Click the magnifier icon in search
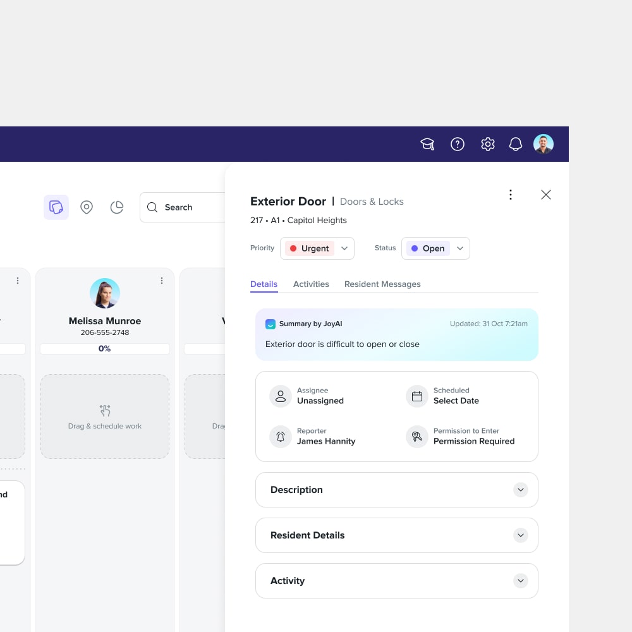 click(152, 207)
